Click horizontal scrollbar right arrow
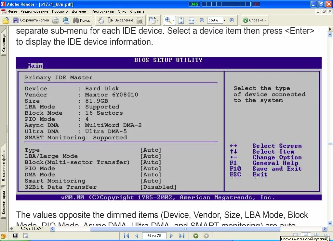The image size is (333, 241). tap(325, 229)
